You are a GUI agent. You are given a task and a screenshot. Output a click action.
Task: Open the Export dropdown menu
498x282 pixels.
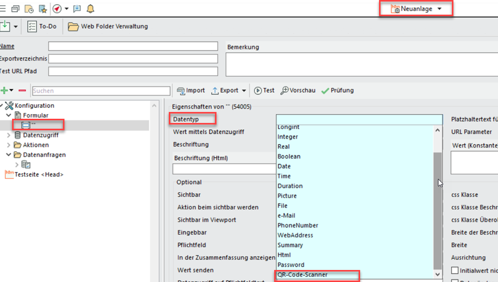[229, 91]
